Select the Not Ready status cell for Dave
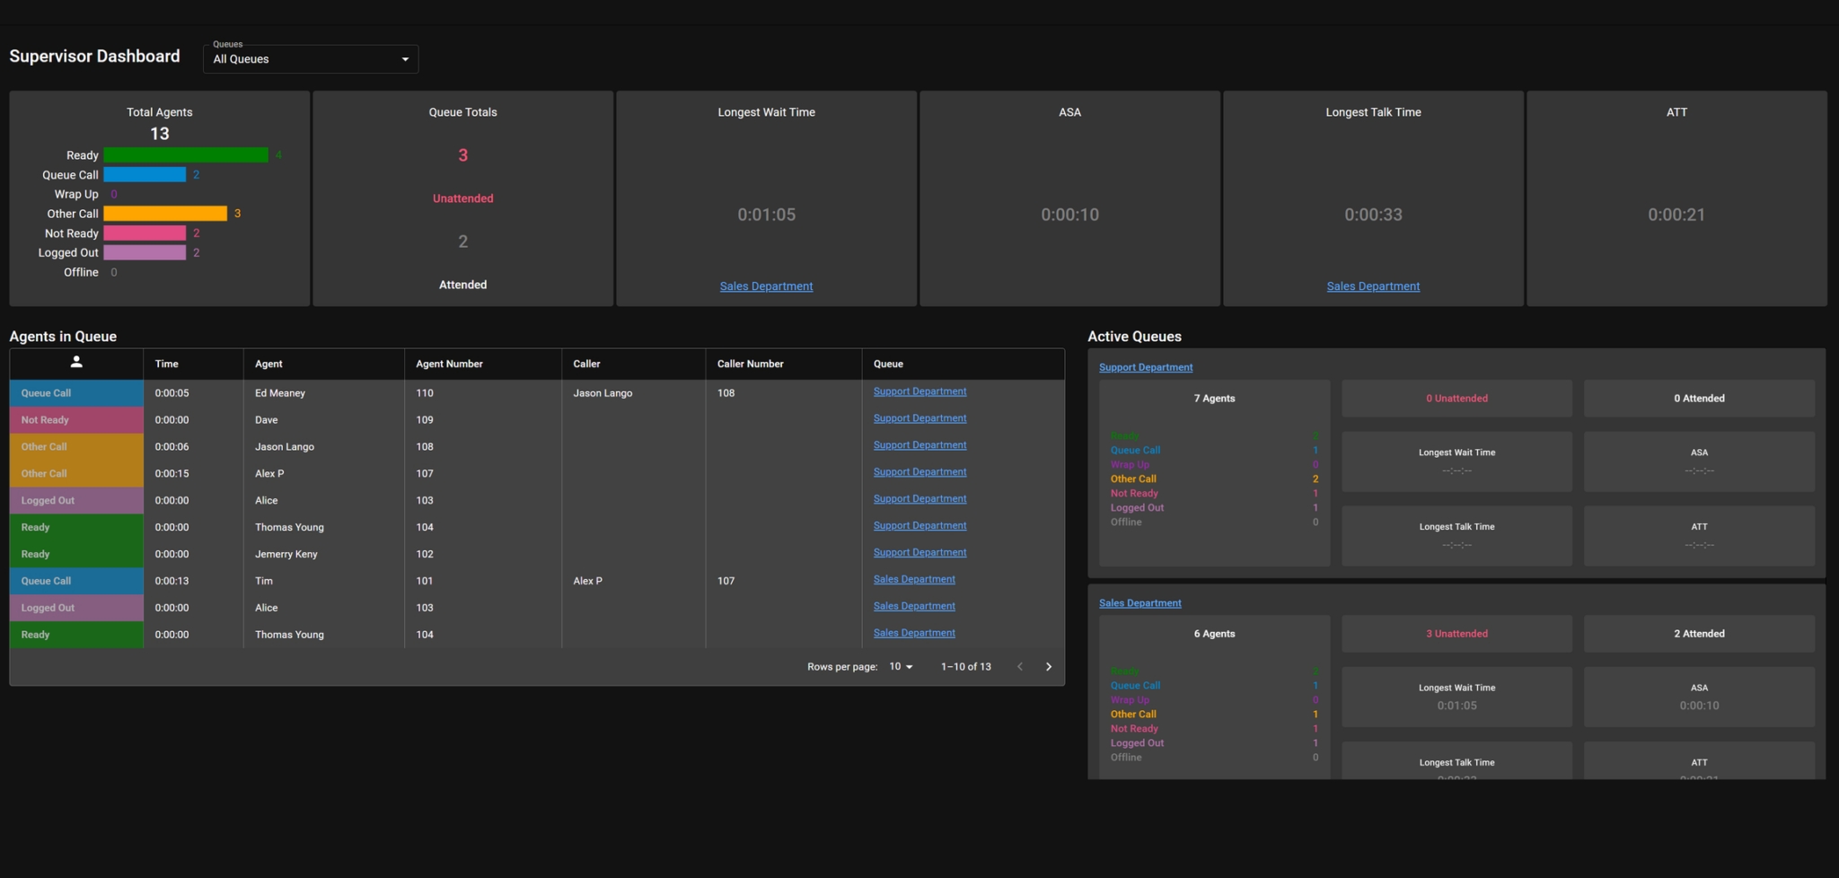Viewport: 1839px width, 878px height. coord(76,420)
